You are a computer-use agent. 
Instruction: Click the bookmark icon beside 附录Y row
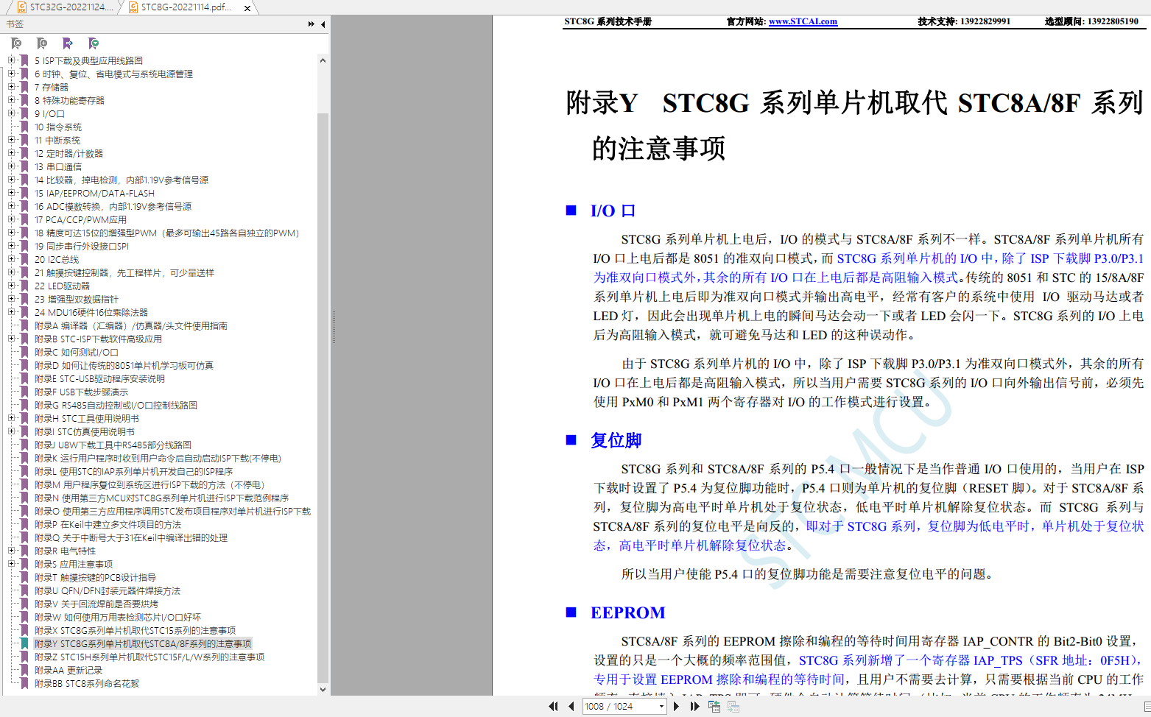click(x=25, y=643)
